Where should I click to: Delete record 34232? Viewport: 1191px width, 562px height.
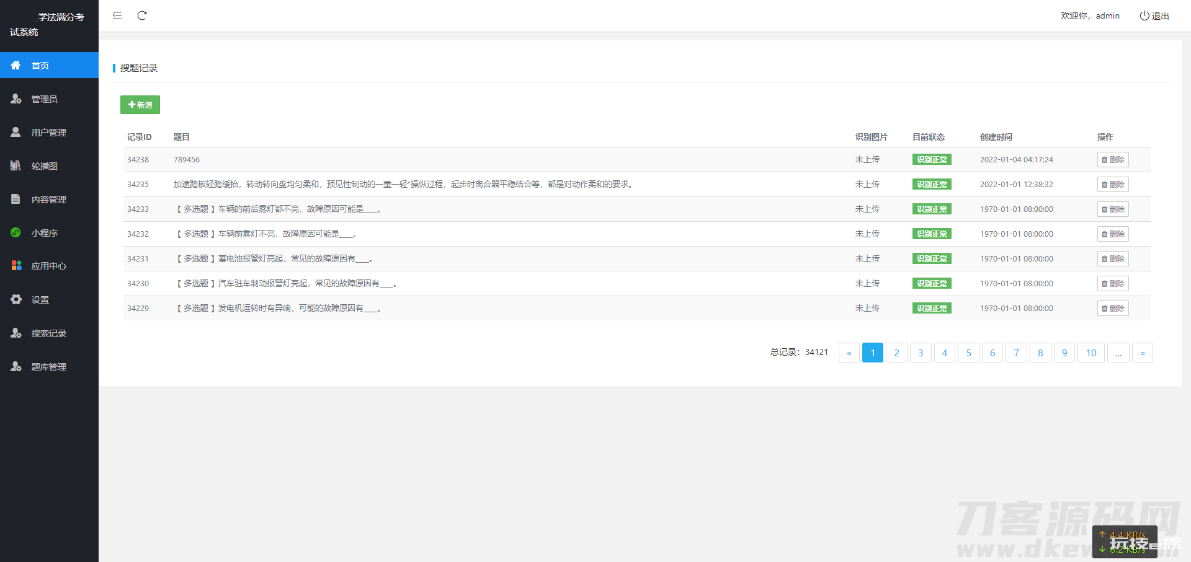[1113, 234]
